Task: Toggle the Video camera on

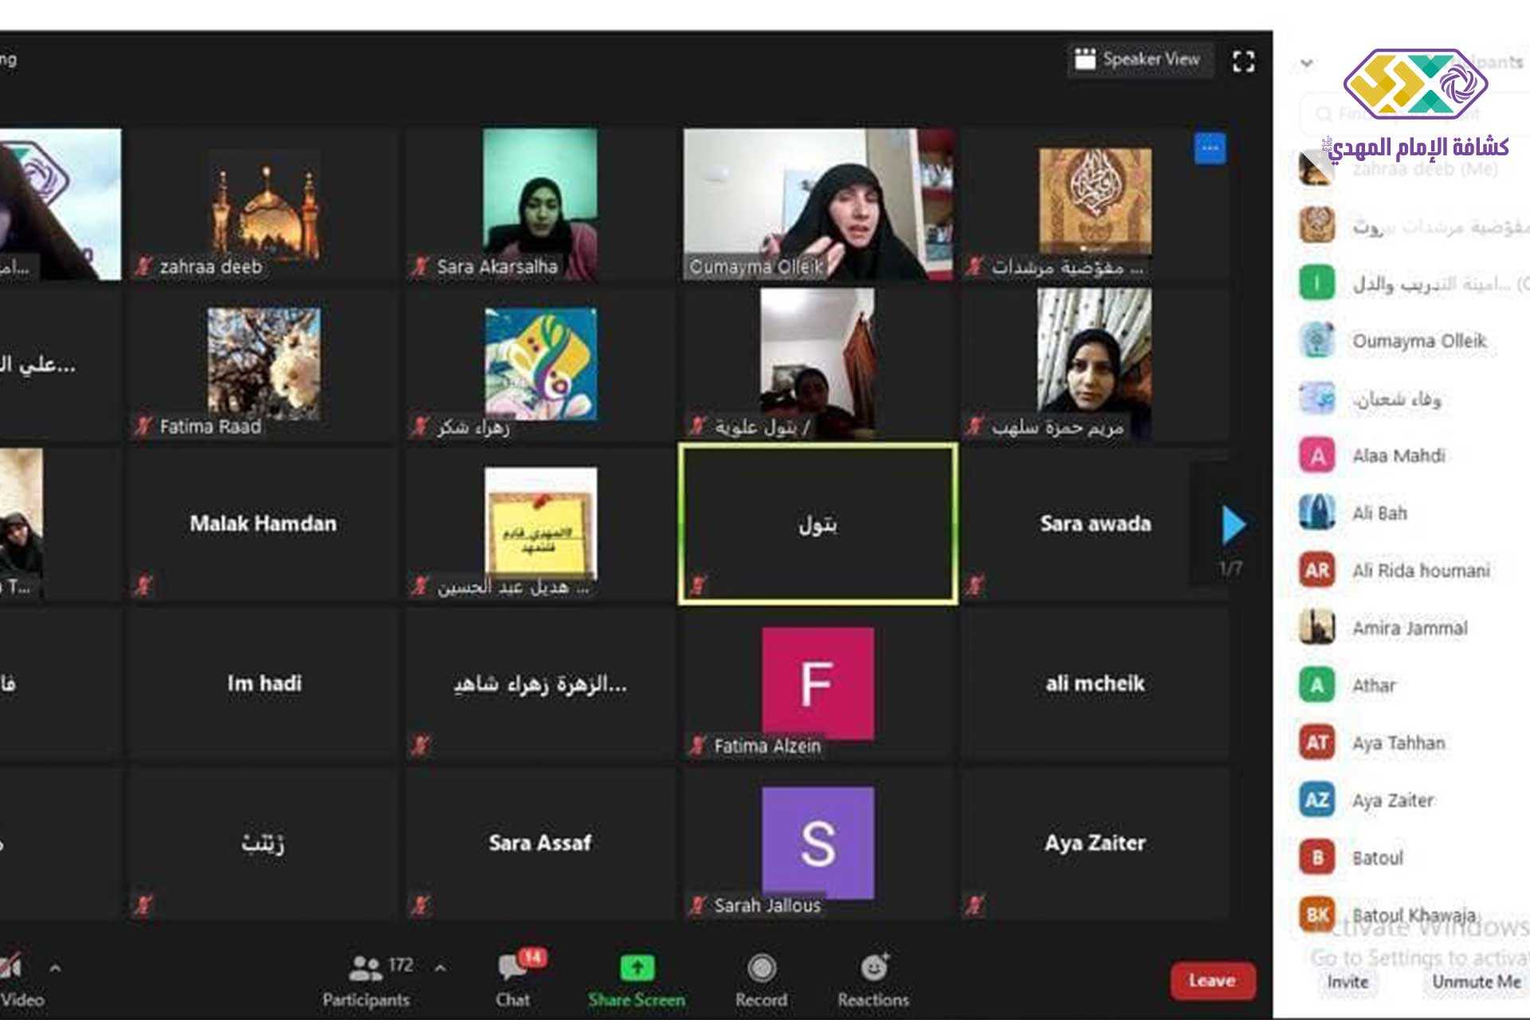Action: coord(11,968)
